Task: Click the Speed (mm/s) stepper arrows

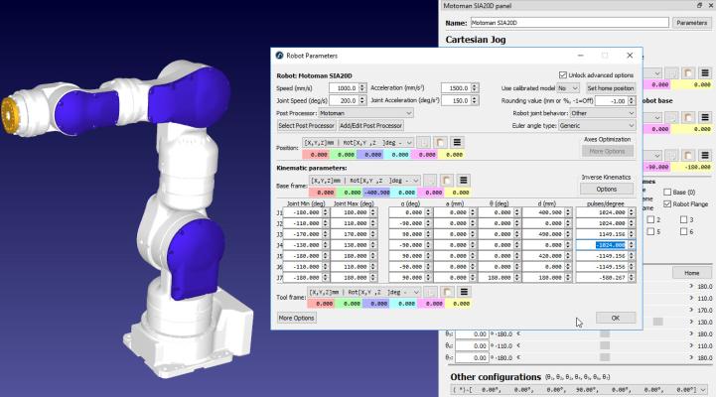Action: 362,87
